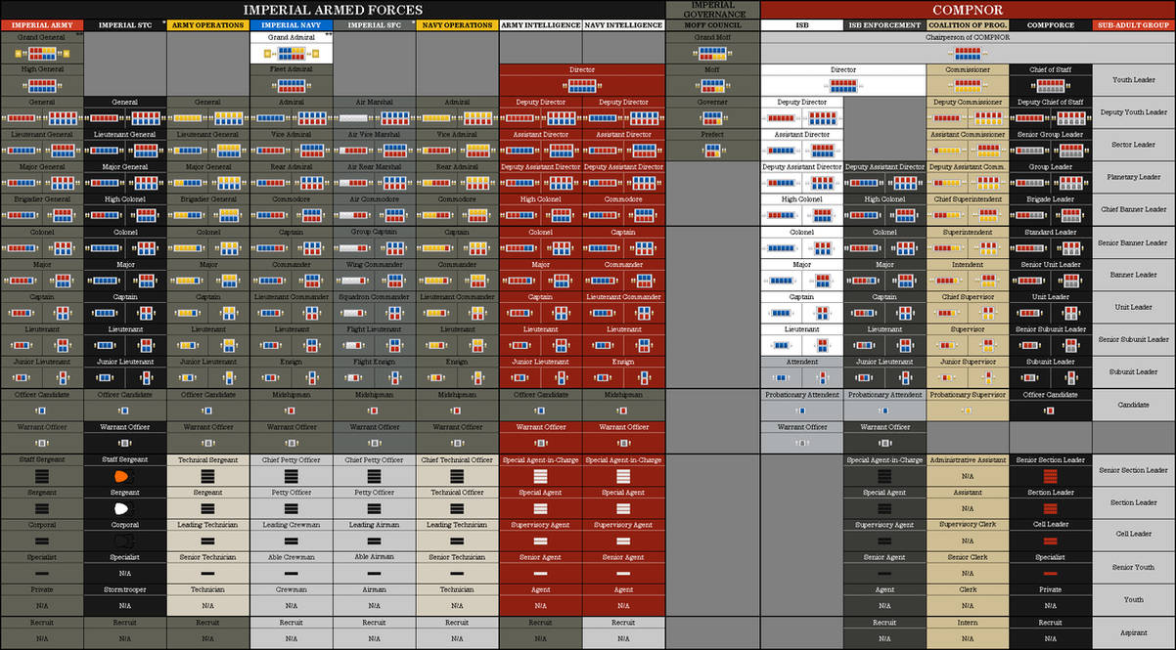This screenshot has width=1176, height=650.
Task: Click the 'Brigade Leader' rank label
Action: coord(1051,199)
